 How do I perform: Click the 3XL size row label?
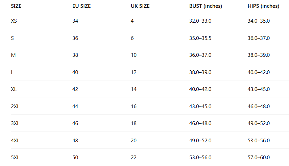(15, 123)
